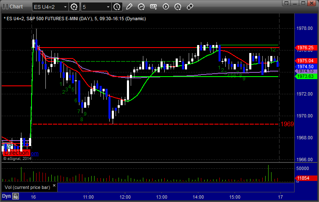
Task: Click the 15:00 time axis label
Action: 235,197
